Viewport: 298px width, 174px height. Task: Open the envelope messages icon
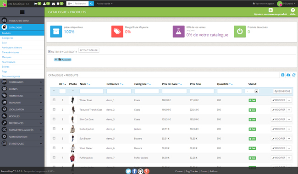(53, 4)
